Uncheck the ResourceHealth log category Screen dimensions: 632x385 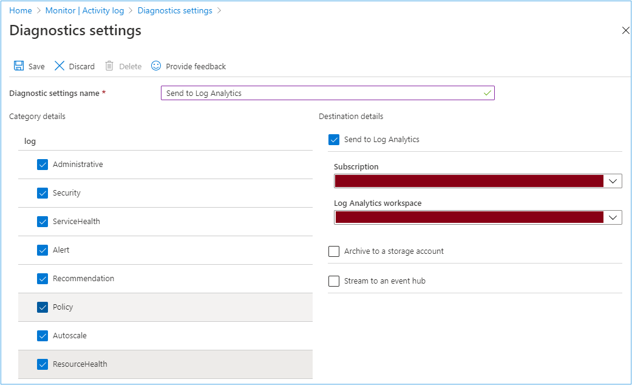click(42, 364)
